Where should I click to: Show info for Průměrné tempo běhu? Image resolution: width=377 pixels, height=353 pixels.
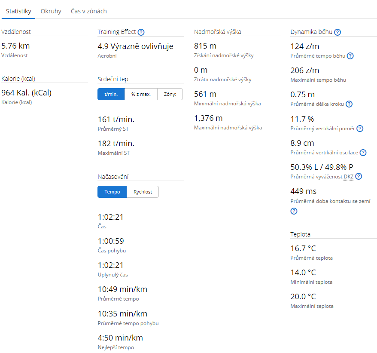[x=350, y=56]
